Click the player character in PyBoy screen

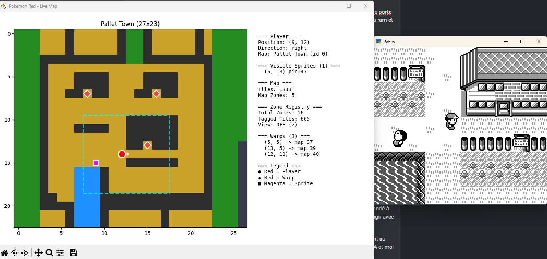tap(451, 121)
